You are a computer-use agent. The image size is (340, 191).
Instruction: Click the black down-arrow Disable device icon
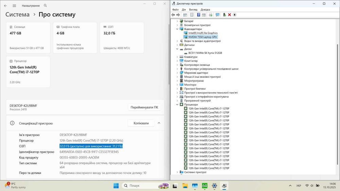click(x=235, y=15)
